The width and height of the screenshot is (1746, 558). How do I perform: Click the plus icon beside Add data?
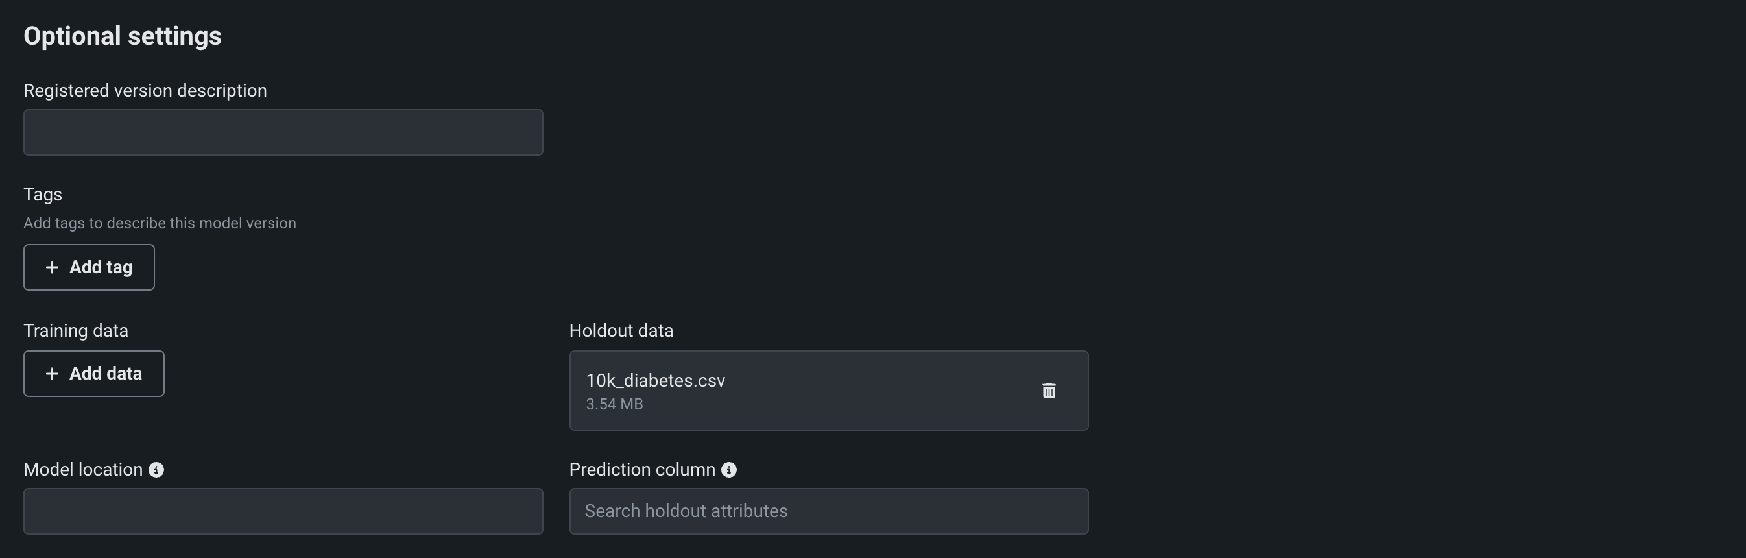tap(52, 374)
